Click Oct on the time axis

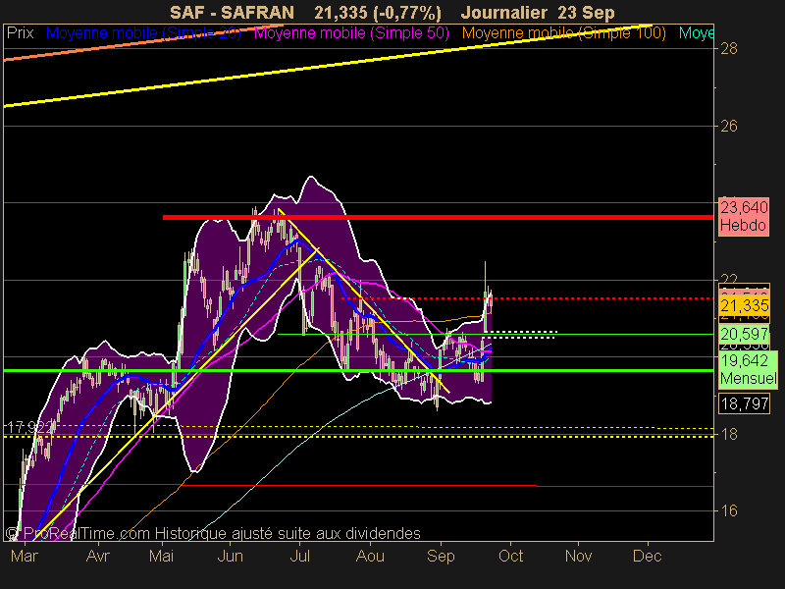tap(510, 556)
